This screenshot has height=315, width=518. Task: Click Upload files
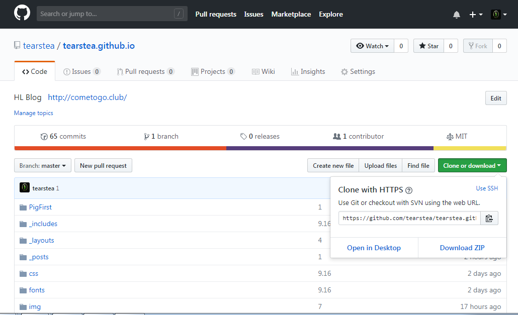[x=381, y=166]
